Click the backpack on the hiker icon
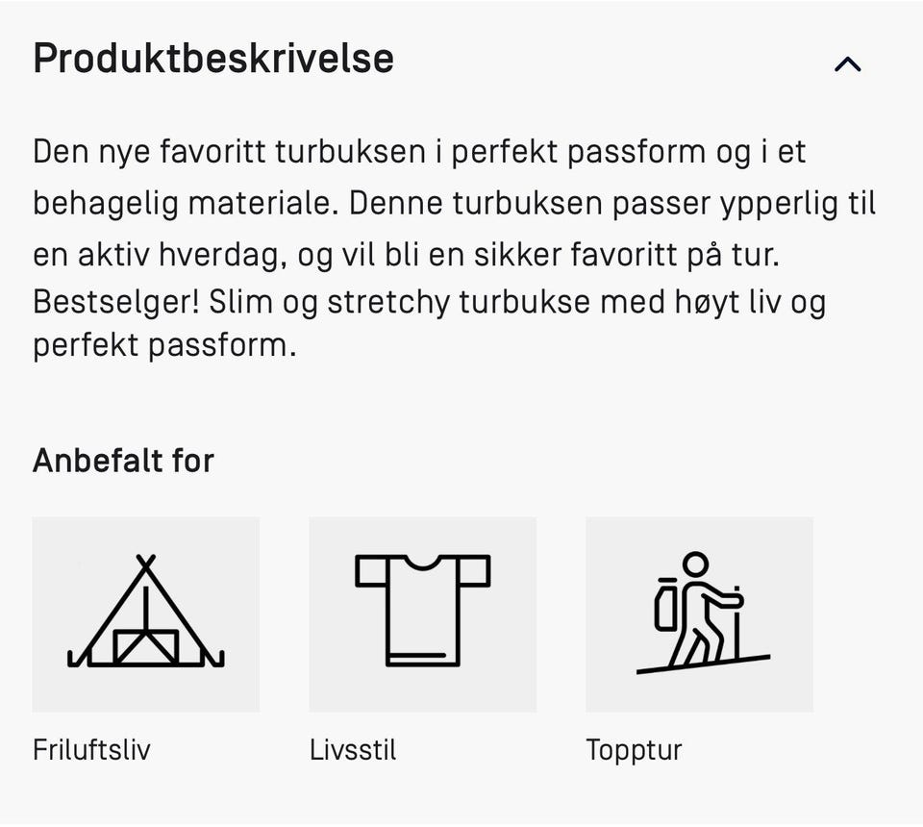Image resolution: width=923 pixels, height=827 pixels. tap(664, 606)
